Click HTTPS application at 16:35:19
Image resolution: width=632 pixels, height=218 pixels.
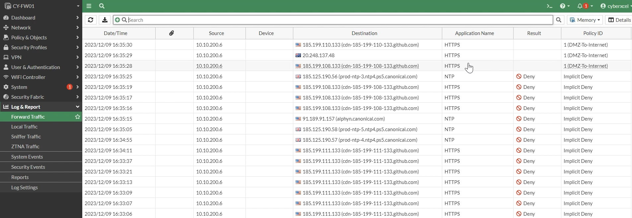pos(452,87)
